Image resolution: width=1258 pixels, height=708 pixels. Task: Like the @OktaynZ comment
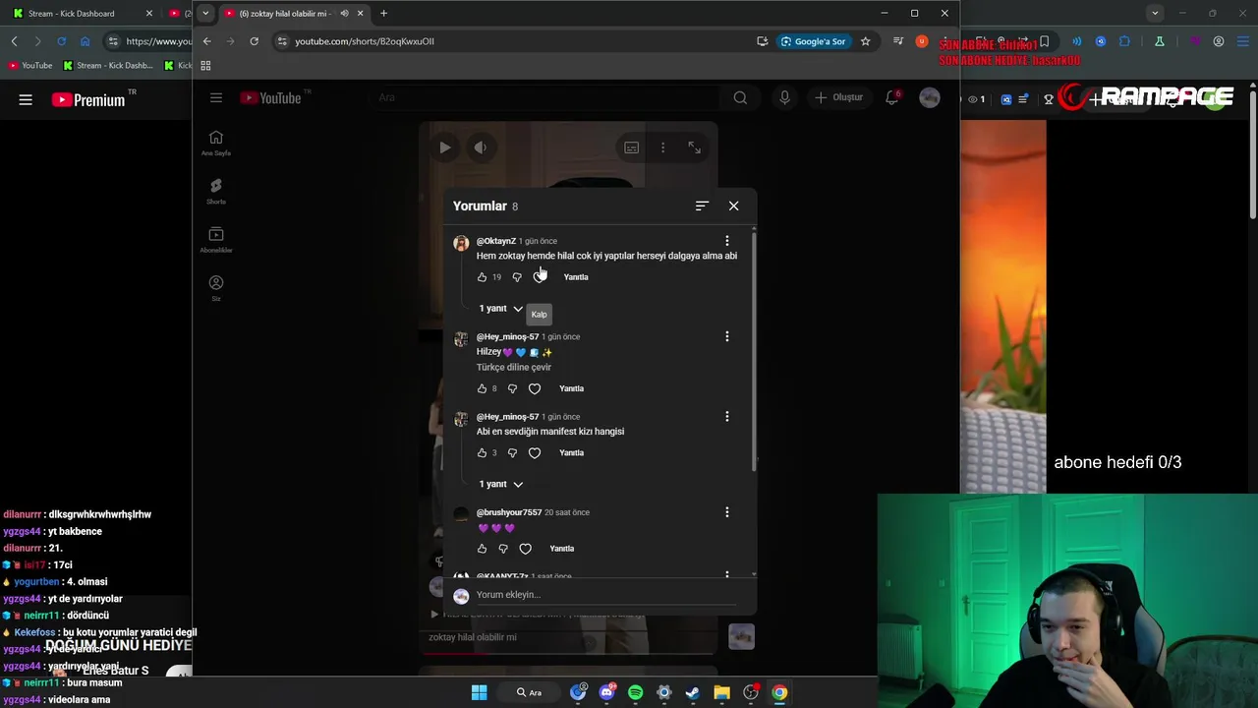click(x=482, y=277)
